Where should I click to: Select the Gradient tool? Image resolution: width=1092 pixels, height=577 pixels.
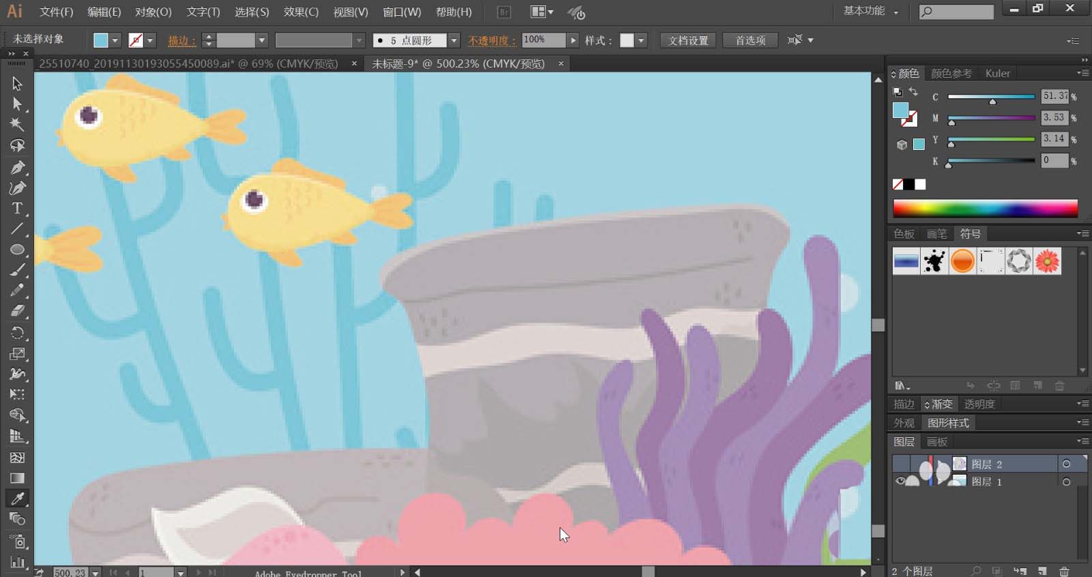17,478
